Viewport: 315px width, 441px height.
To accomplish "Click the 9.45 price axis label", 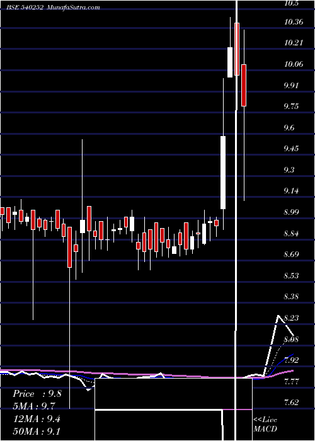I will point(291,149).
